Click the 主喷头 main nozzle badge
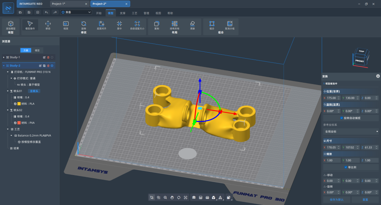381x205 pixels. 34,91
